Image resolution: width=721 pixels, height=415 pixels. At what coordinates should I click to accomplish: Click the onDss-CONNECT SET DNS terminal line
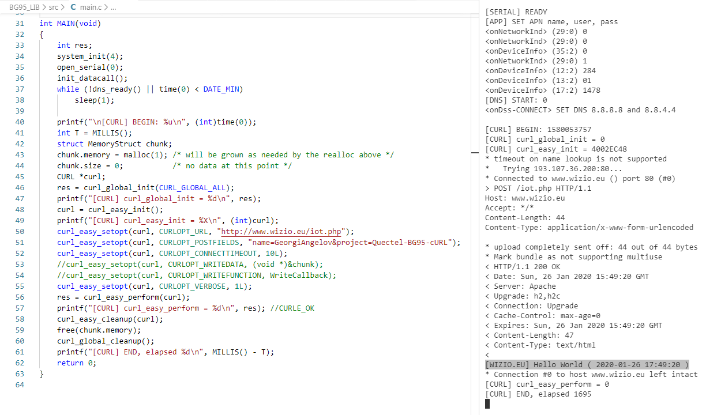coord(580,110)
